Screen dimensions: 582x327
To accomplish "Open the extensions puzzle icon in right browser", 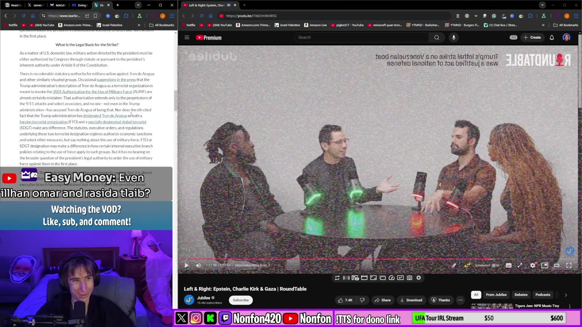I will (530, 16).
